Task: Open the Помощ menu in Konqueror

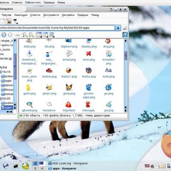Action: [x=95, y=15]
